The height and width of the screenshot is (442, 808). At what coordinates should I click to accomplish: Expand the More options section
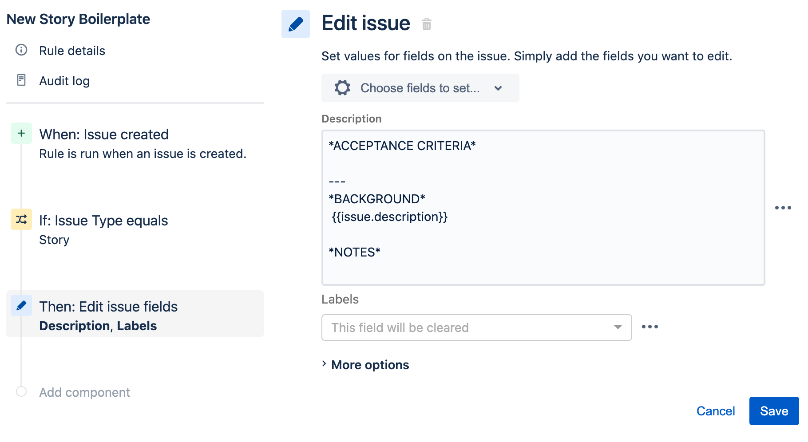tap(365, 365)
